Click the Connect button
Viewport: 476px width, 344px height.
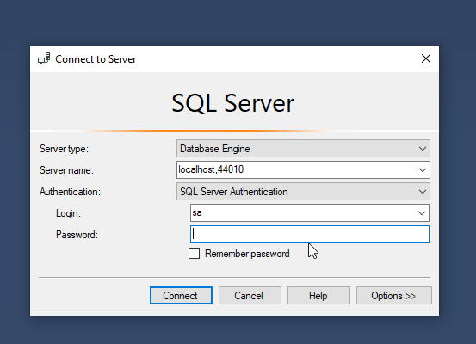click(x=181, y=296)
